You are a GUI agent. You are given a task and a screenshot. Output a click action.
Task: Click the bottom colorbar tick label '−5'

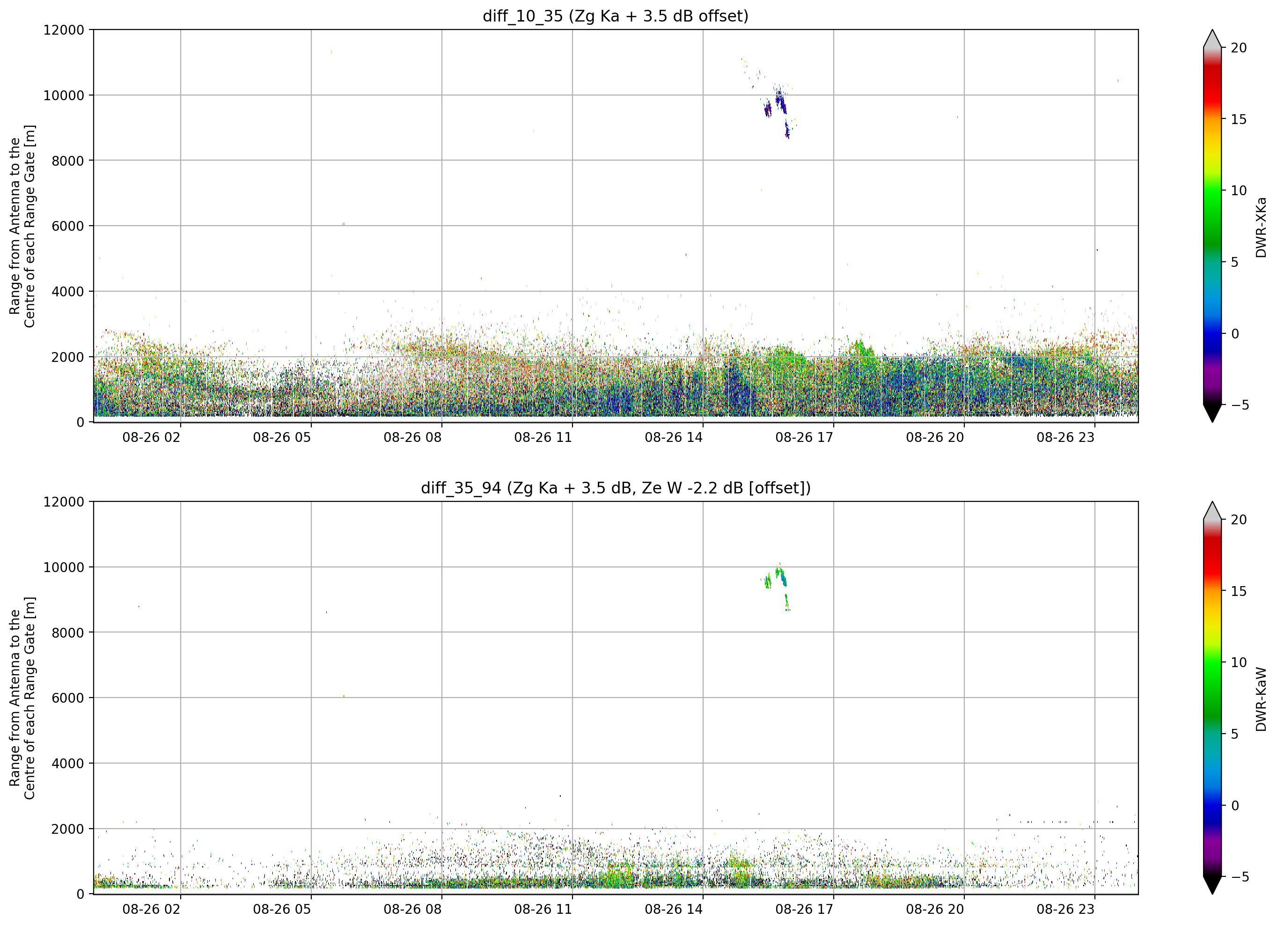(1240, 876)
